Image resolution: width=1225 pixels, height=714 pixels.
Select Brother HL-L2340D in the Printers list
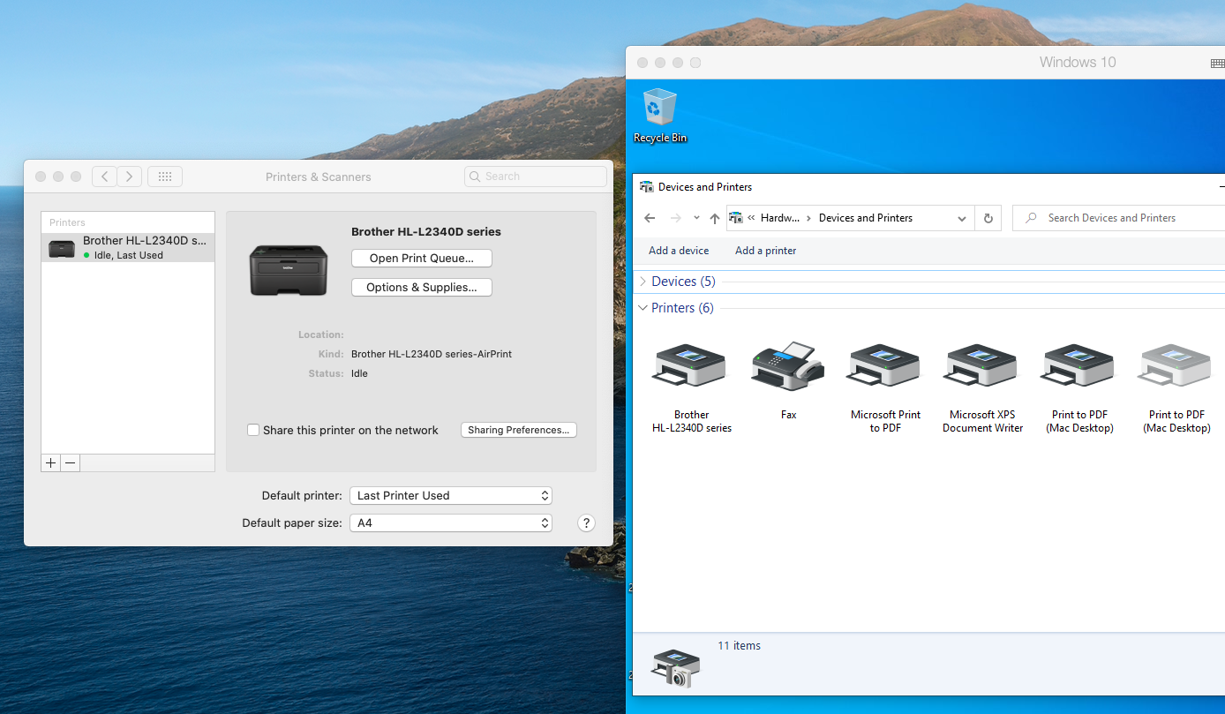[x=128, y=247]
